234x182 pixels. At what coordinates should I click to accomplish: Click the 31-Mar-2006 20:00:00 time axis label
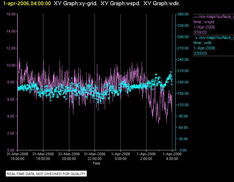pyautogui.click(x=69, y=156)
